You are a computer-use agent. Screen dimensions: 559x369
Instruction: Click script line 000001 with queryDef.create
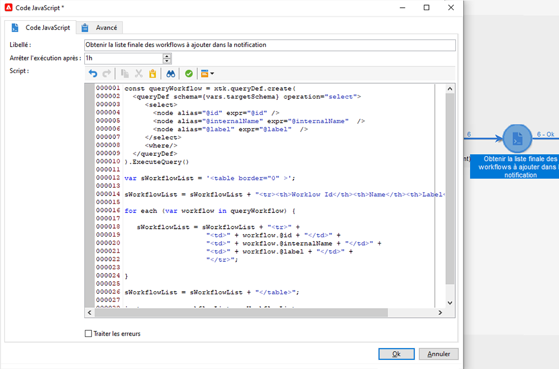click(x=210, y=88)
